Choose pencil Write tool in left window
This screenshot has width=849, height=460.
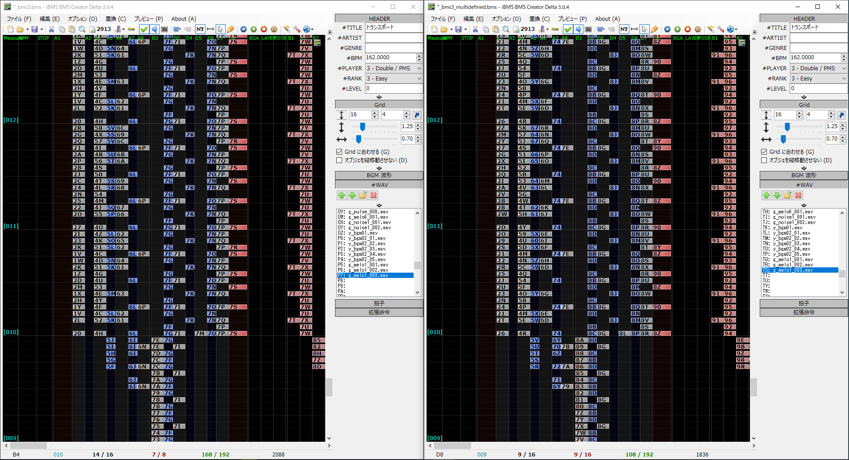[231, 29]
